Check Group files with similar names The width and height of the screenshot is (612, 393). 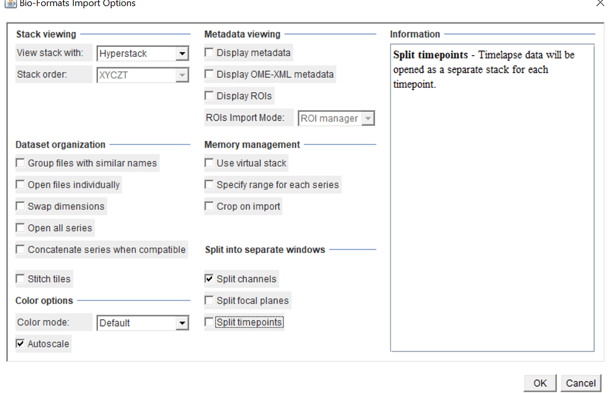(20, 163)
